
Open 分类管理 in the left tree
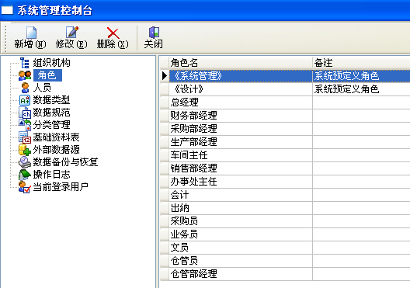51,125
